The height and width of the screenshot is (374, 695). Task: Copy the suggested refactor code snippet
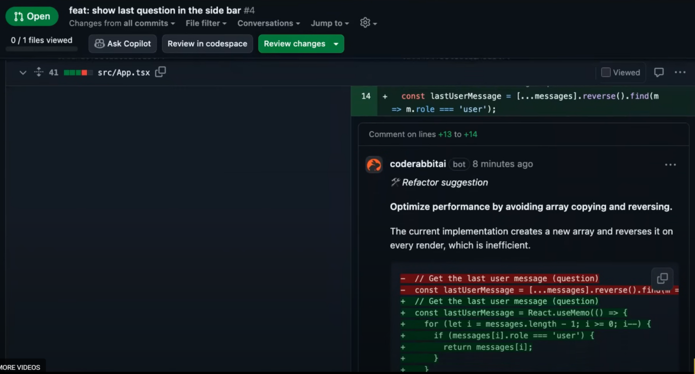(662, 278)
